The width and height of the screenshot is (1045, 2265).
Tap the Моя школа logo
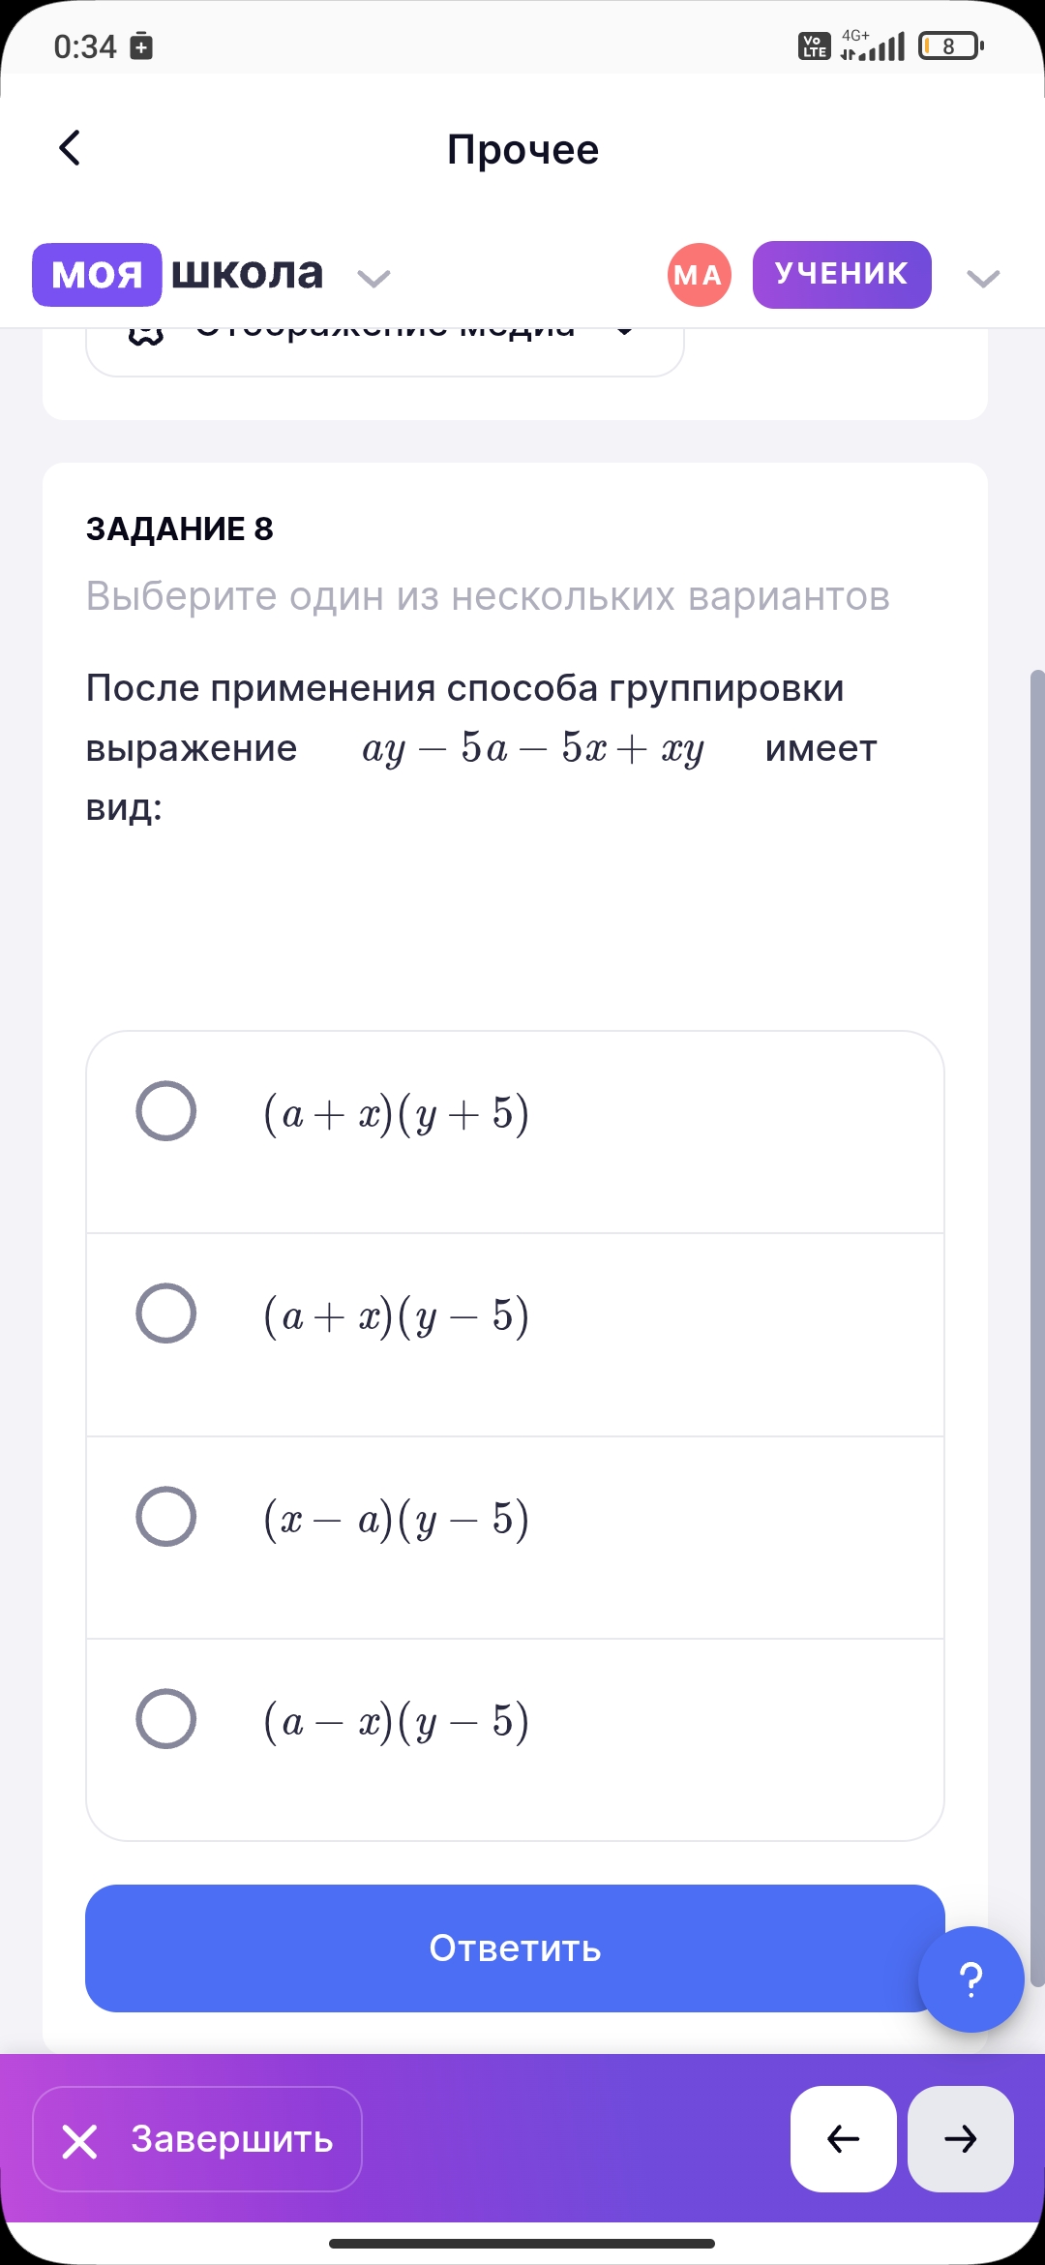178,275
